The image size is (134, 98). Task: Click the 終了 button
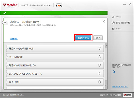(x=98, y=38)
